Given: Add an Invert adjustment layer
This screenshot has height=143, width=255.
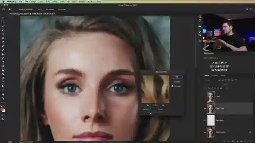Looking at the screenshot, I should 213,70.
